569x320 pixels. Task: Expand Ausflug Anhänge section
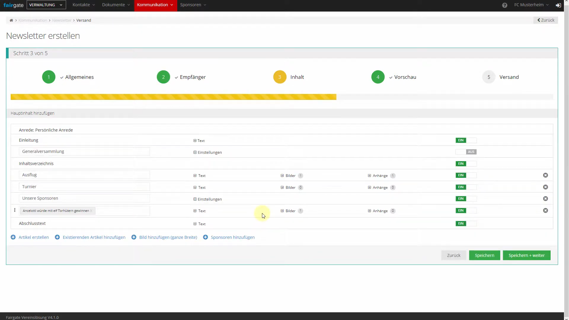tap(378, 176)
